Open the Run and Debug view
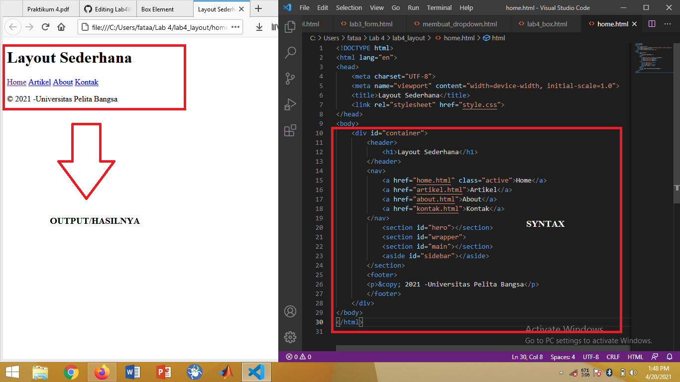 point(290,104)
